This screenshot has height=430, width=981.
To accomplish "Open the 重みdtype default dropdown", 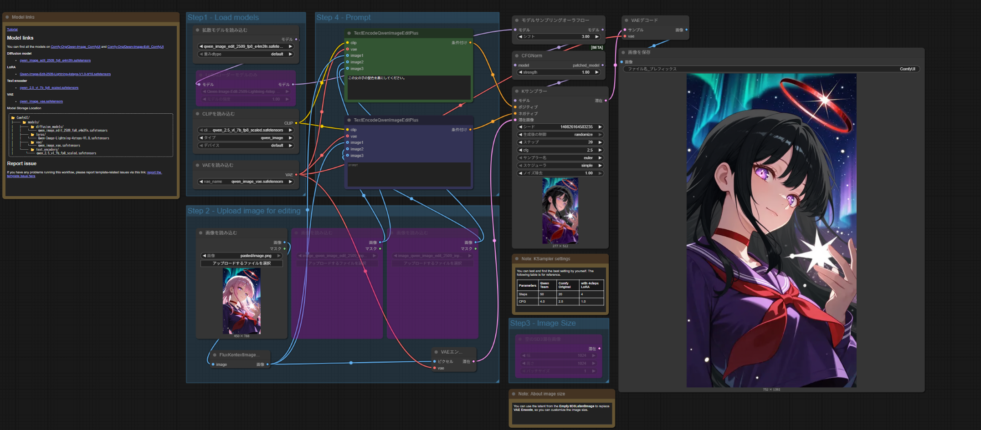I will (246, 54).
